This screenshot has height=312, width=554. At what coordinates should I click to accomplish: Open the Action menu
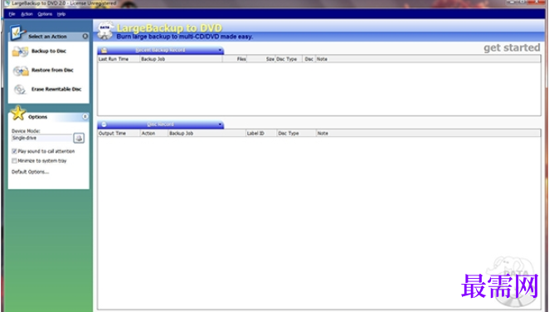(27, 14)
